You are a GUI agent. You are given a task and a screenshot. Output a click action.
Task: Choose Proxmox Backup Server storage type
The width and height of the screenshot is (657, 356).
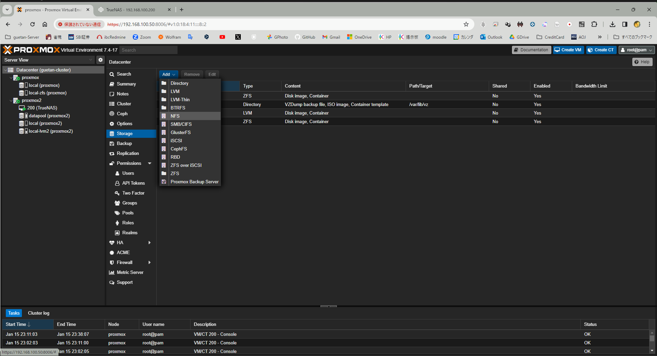[194, 182]
